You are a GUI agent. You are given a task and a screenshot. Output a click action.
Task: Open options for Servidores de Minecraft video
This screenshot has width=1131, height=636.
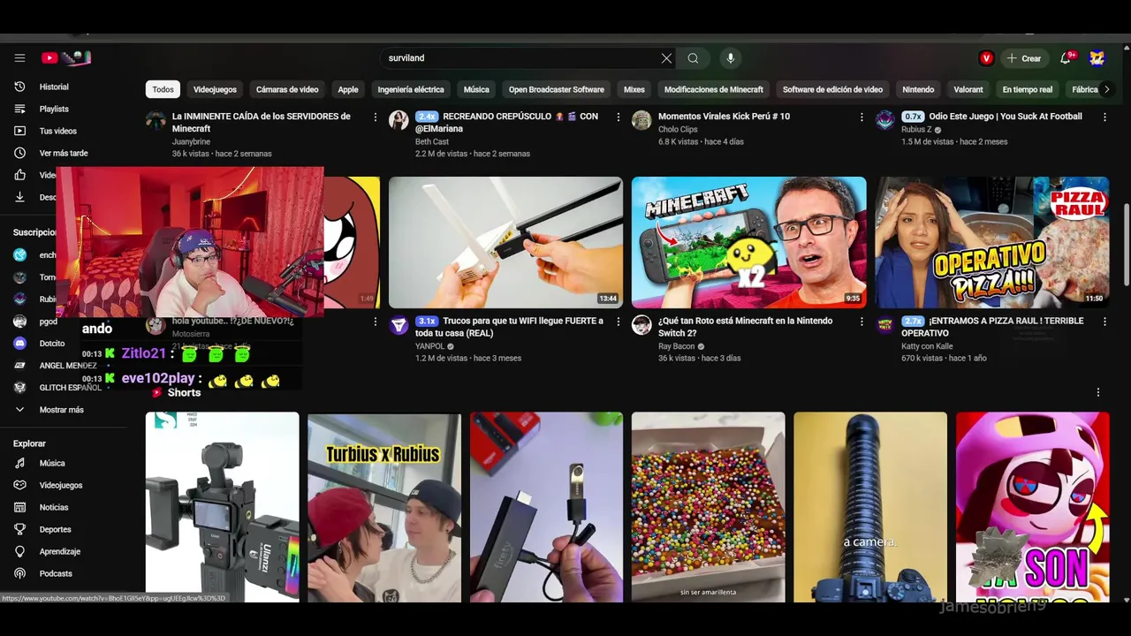[x=376, y=117]
